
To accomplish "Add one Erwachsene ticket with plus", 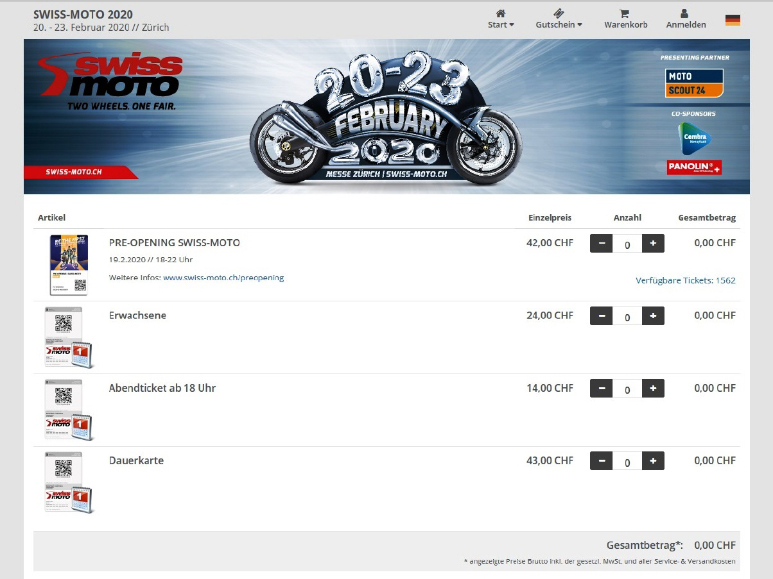I will tap(653, 316).
